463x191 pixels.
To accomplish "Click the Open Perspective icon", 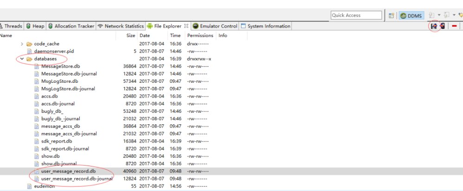I will coord(391,16).
